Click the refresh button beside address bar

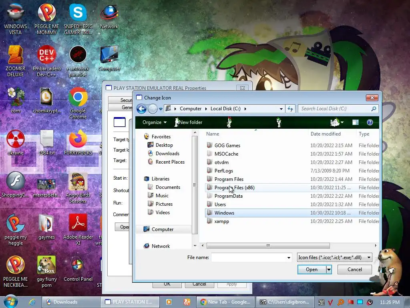tap(290, 109)
